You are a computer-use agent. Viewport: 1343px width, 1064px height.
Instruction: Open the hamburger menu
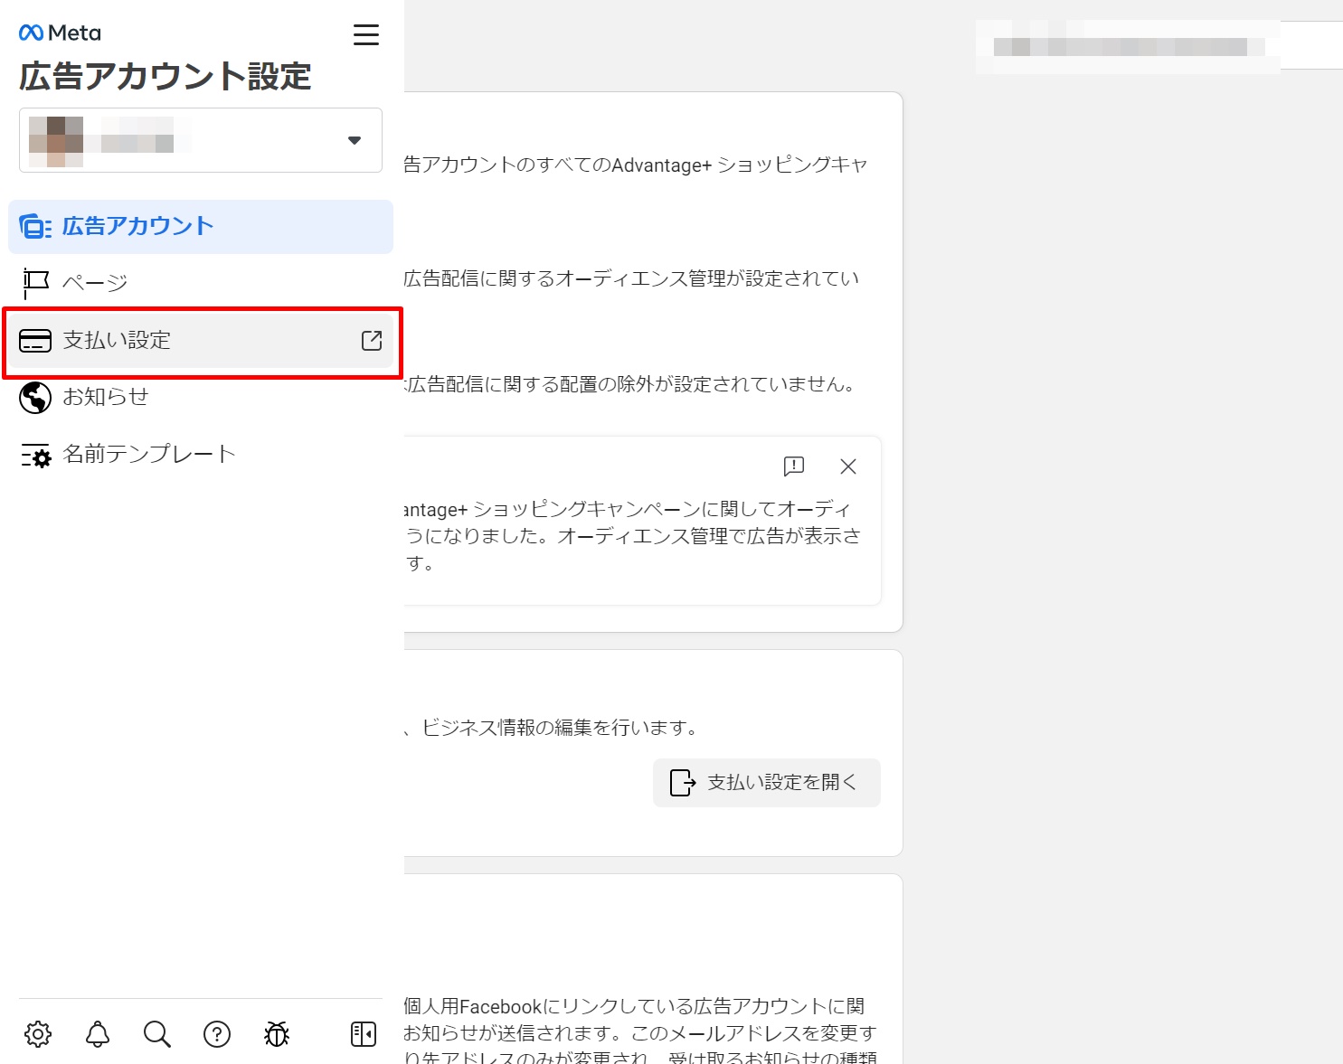(x=365, y=35)
